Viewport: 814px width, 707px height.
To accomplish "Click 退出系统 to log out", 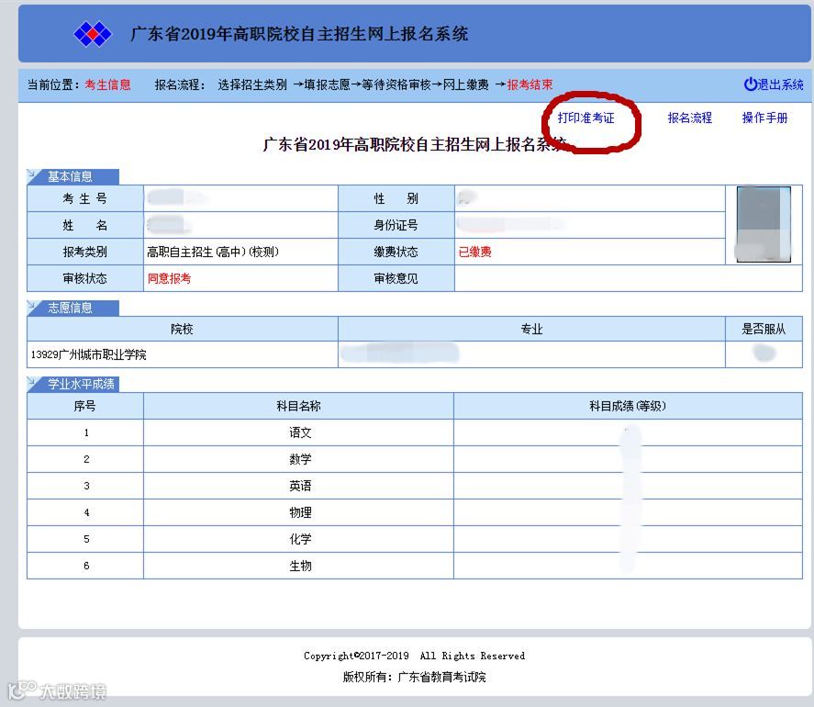I will click(780, 84).
